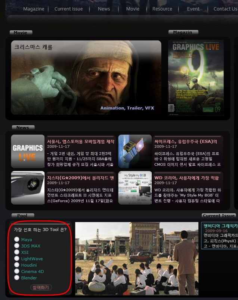Select the Maya radio button

17,239
